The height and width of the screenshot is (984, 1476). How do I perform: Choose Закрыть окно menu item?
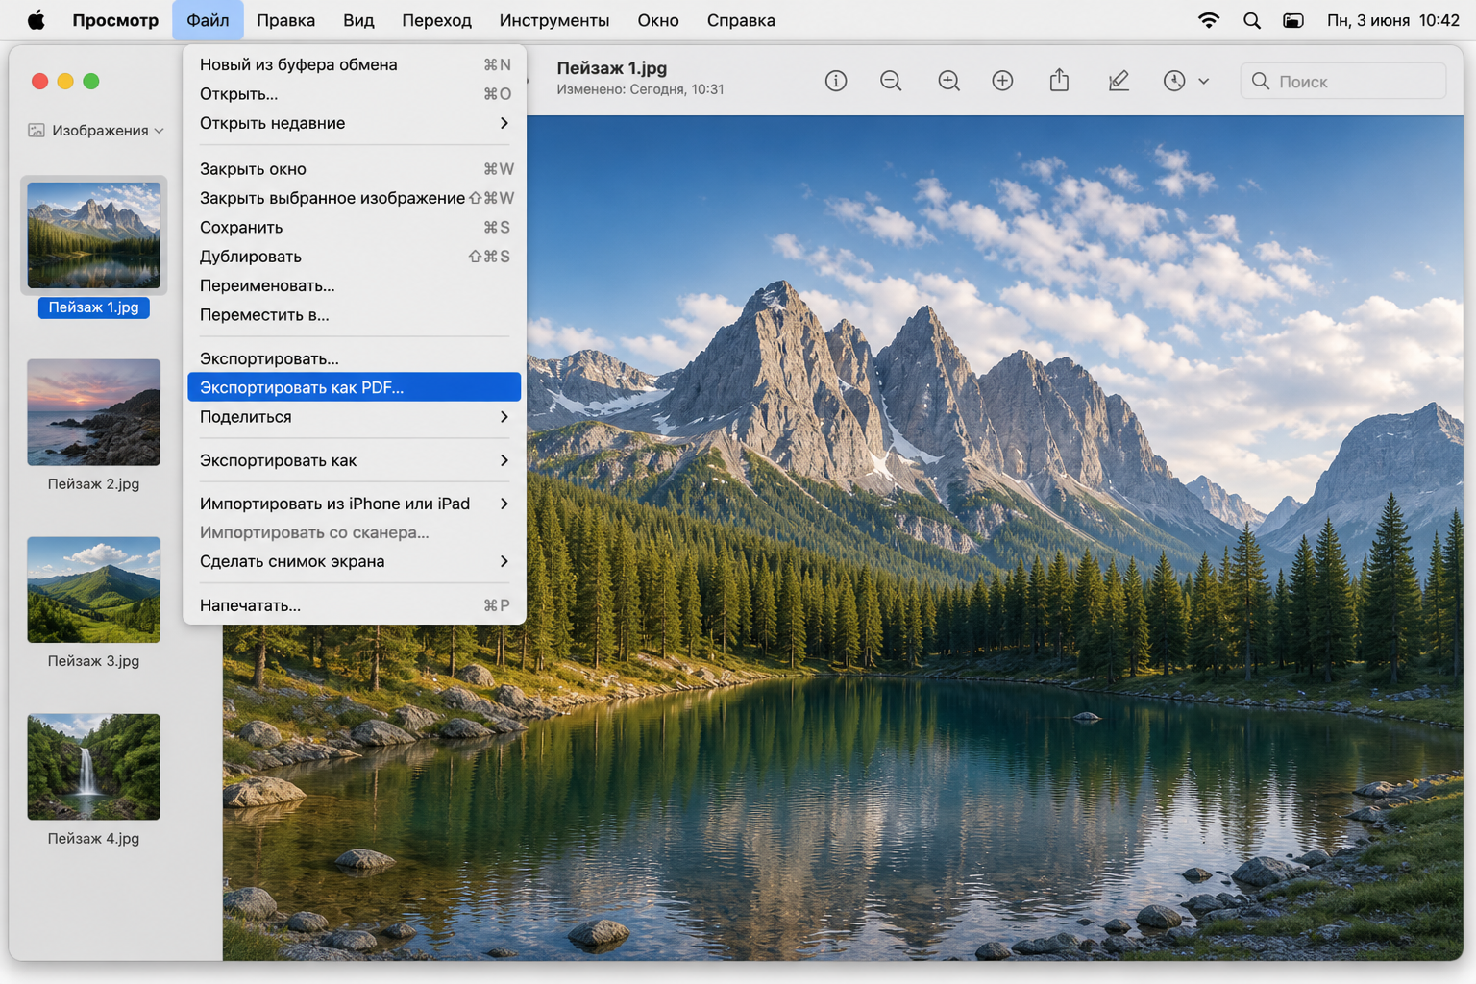(x=355, y=169)
